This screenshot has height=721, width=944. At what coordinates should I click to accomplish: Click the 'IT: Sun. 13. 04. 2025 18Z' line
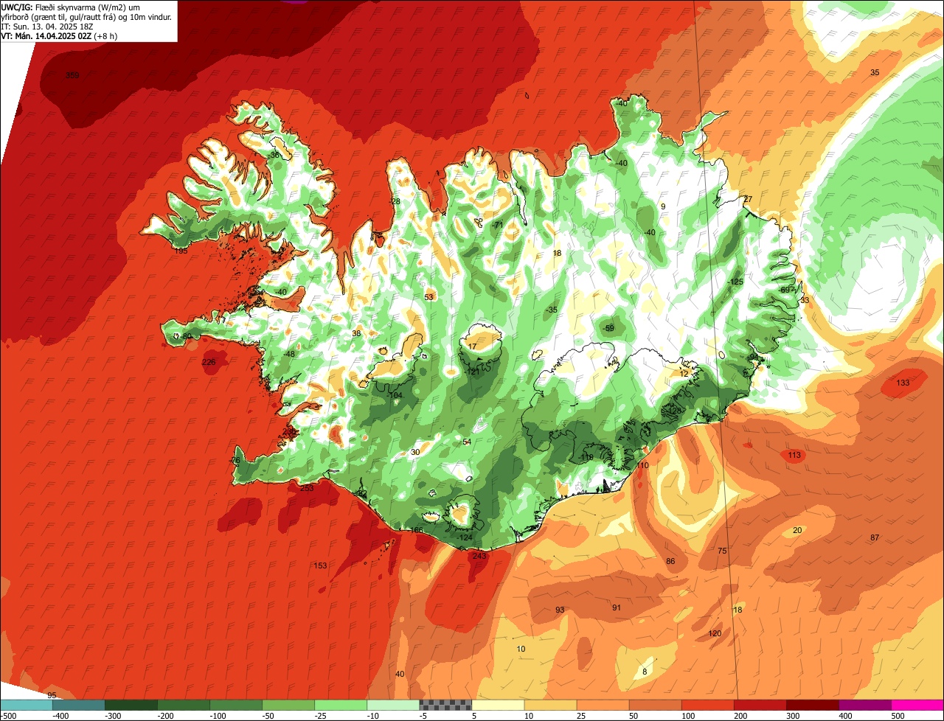click(47, 26)
